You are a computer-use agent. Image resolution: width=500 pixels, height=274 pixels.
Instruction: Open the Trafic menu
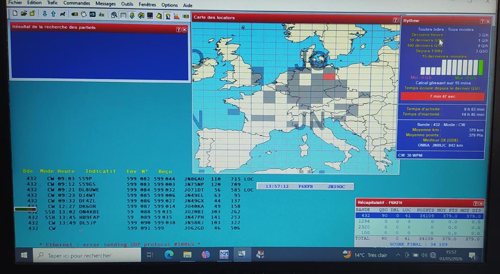coord(52,2)
